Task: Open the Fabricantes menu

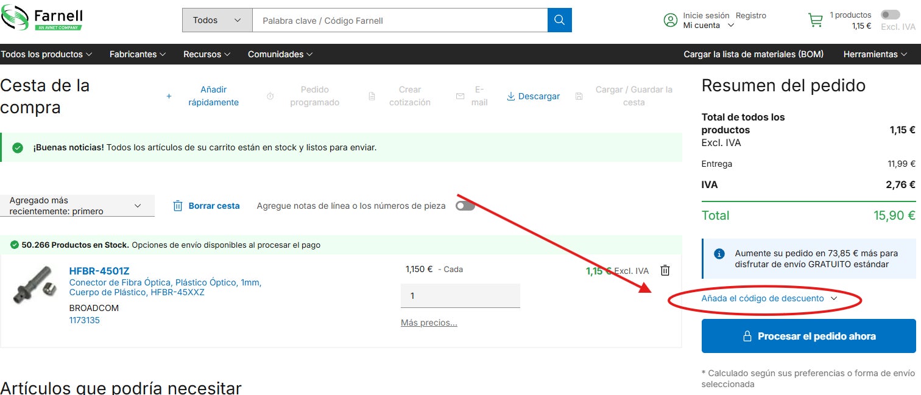Action: click(x=138, y=54)
